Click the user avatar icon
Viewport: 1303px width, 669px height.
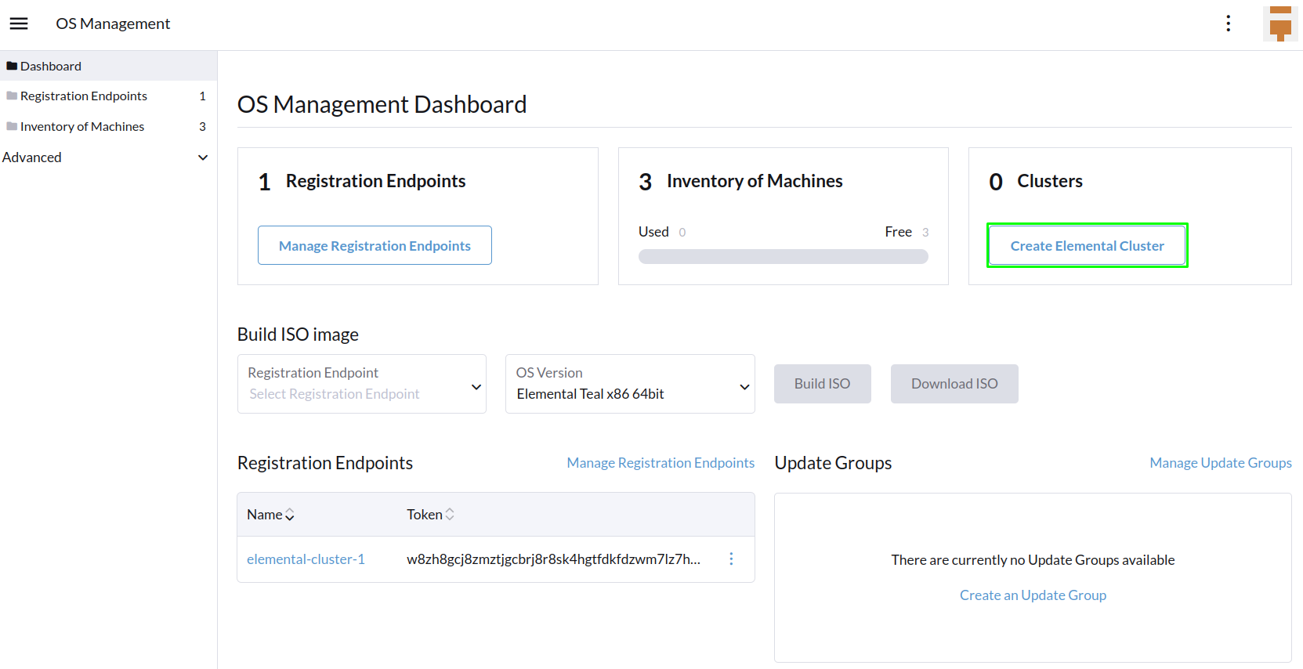[1280, 24]
